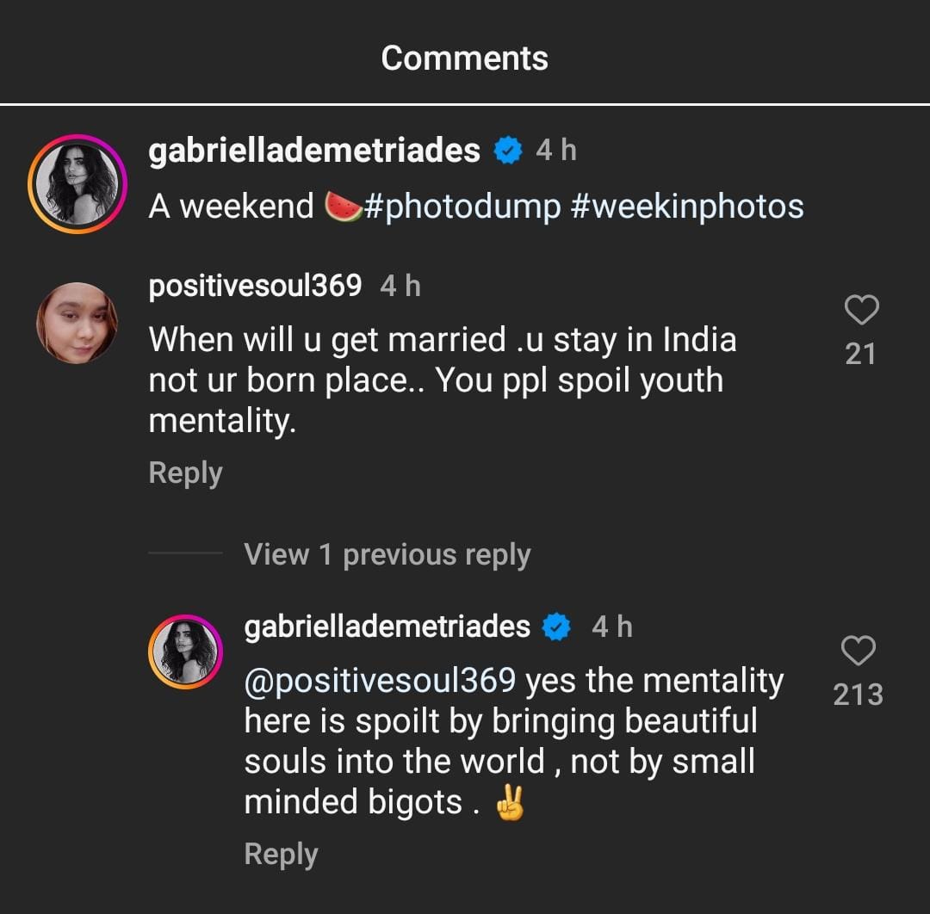This screenshot has height=914, width=930.
Task: Expand "View 1 previous reply"
Action: 387,555
